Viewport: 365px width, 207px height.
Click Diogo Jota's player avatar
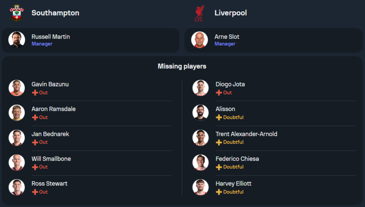[x=200, y=88]
